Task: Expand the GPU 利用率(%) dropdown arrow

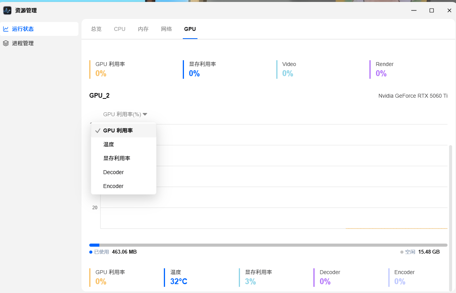Action: click(145, 114)
